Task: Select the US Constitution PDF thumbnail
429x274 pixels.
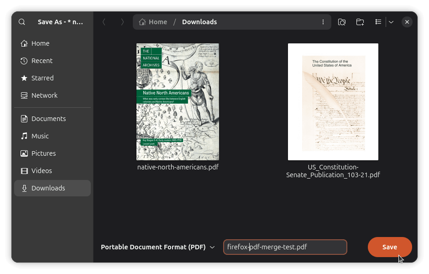Action: tap(333, 102)
